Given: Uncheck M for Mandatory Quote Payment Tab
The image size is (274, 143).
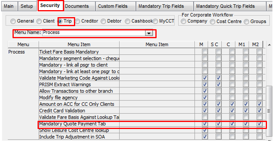Looking at the screenshot, I should 205,124.
